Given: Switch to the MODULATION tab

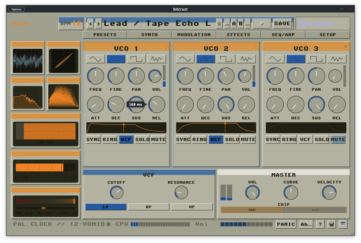Looking at the screenshot, I should 194,35.
